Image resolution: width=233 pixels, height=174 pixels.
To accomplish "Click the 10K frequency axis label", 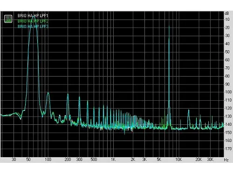I will (x=178, y=160).
